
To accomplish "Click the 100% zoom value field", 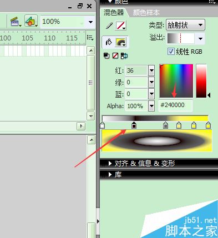I will coord(63,22).
